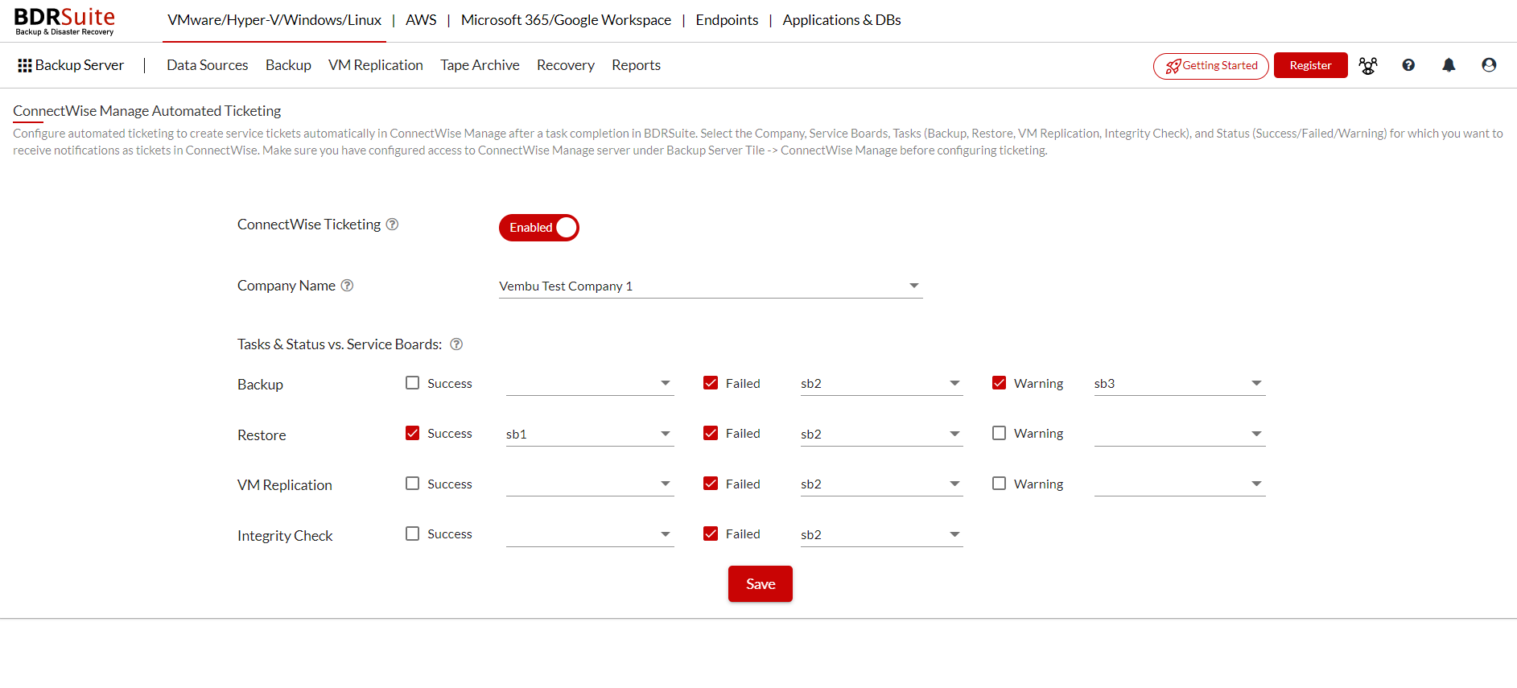Uncheck Restore Failed checkbox
Screen dimensions: 1517x688
point(711,433)
